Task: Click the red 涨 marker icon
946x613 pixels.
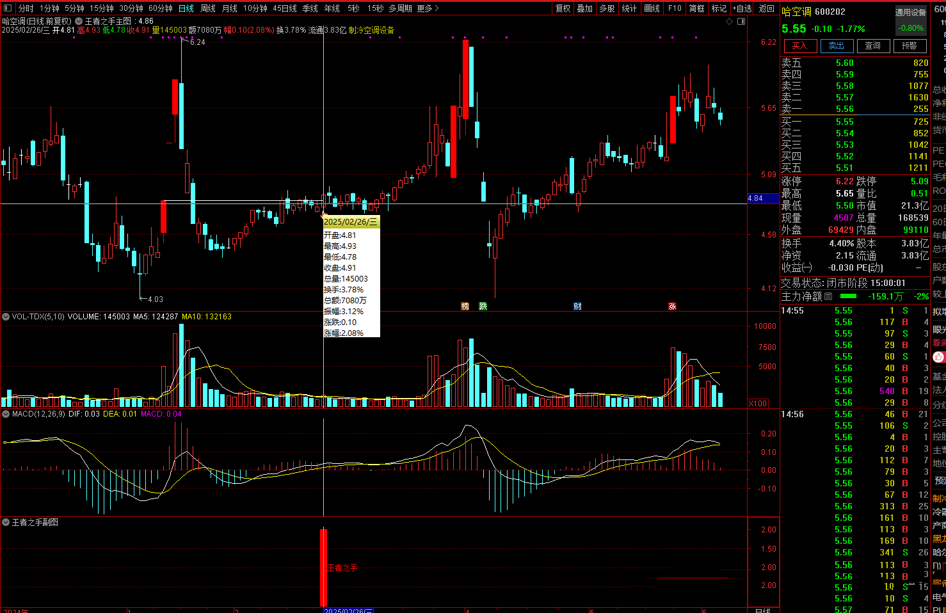Action: [672, 306]
